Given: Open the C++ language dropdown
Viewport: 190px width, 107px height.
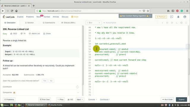Looking at the screenshot, I should pos(94,23).
